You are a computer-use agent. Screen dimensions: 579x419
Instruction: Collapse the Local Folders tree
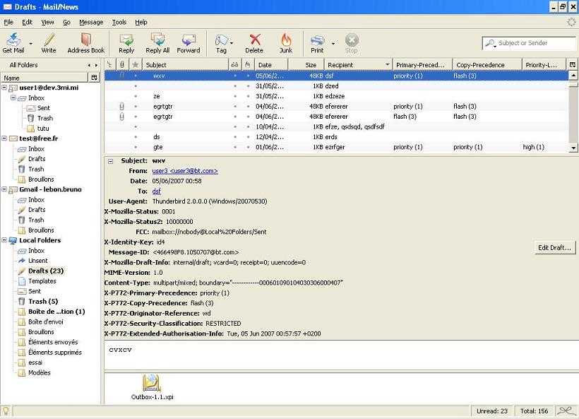[x=6, y=240]
